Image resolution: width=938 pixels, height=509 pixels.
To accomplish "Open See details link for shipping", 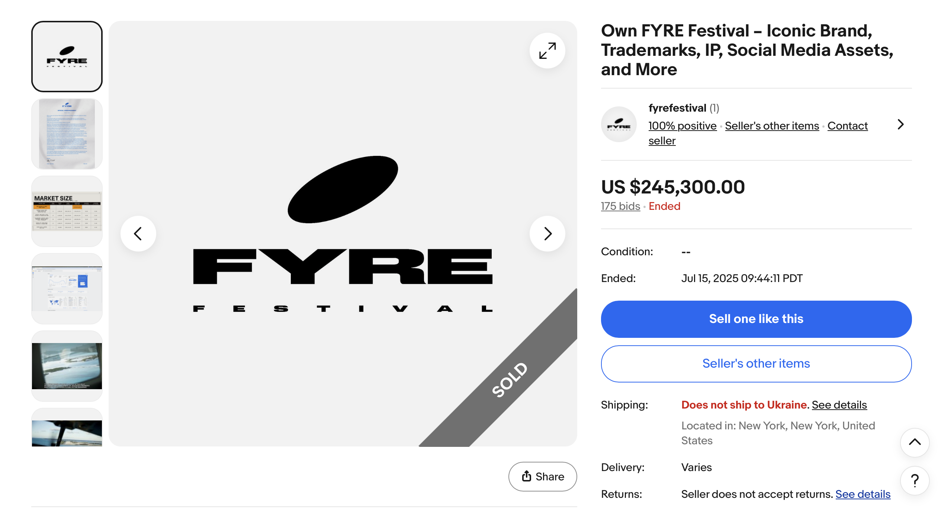I will pos(839,405).
